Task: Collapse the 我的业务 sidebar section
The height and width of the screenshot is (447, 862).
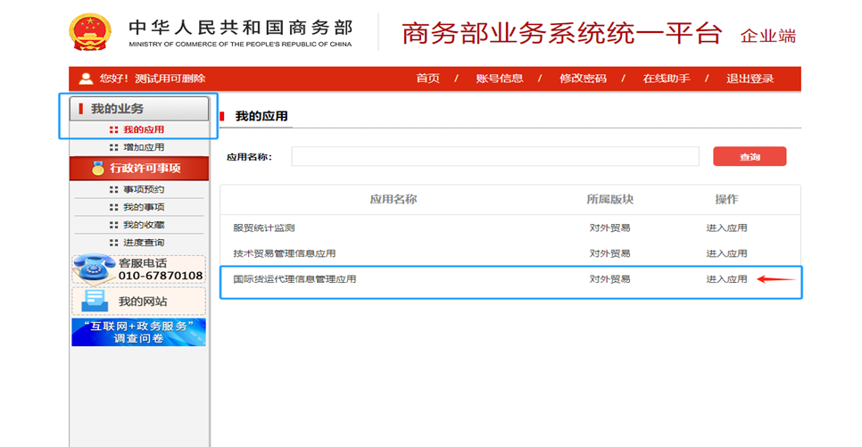Action: coord(139,109)
